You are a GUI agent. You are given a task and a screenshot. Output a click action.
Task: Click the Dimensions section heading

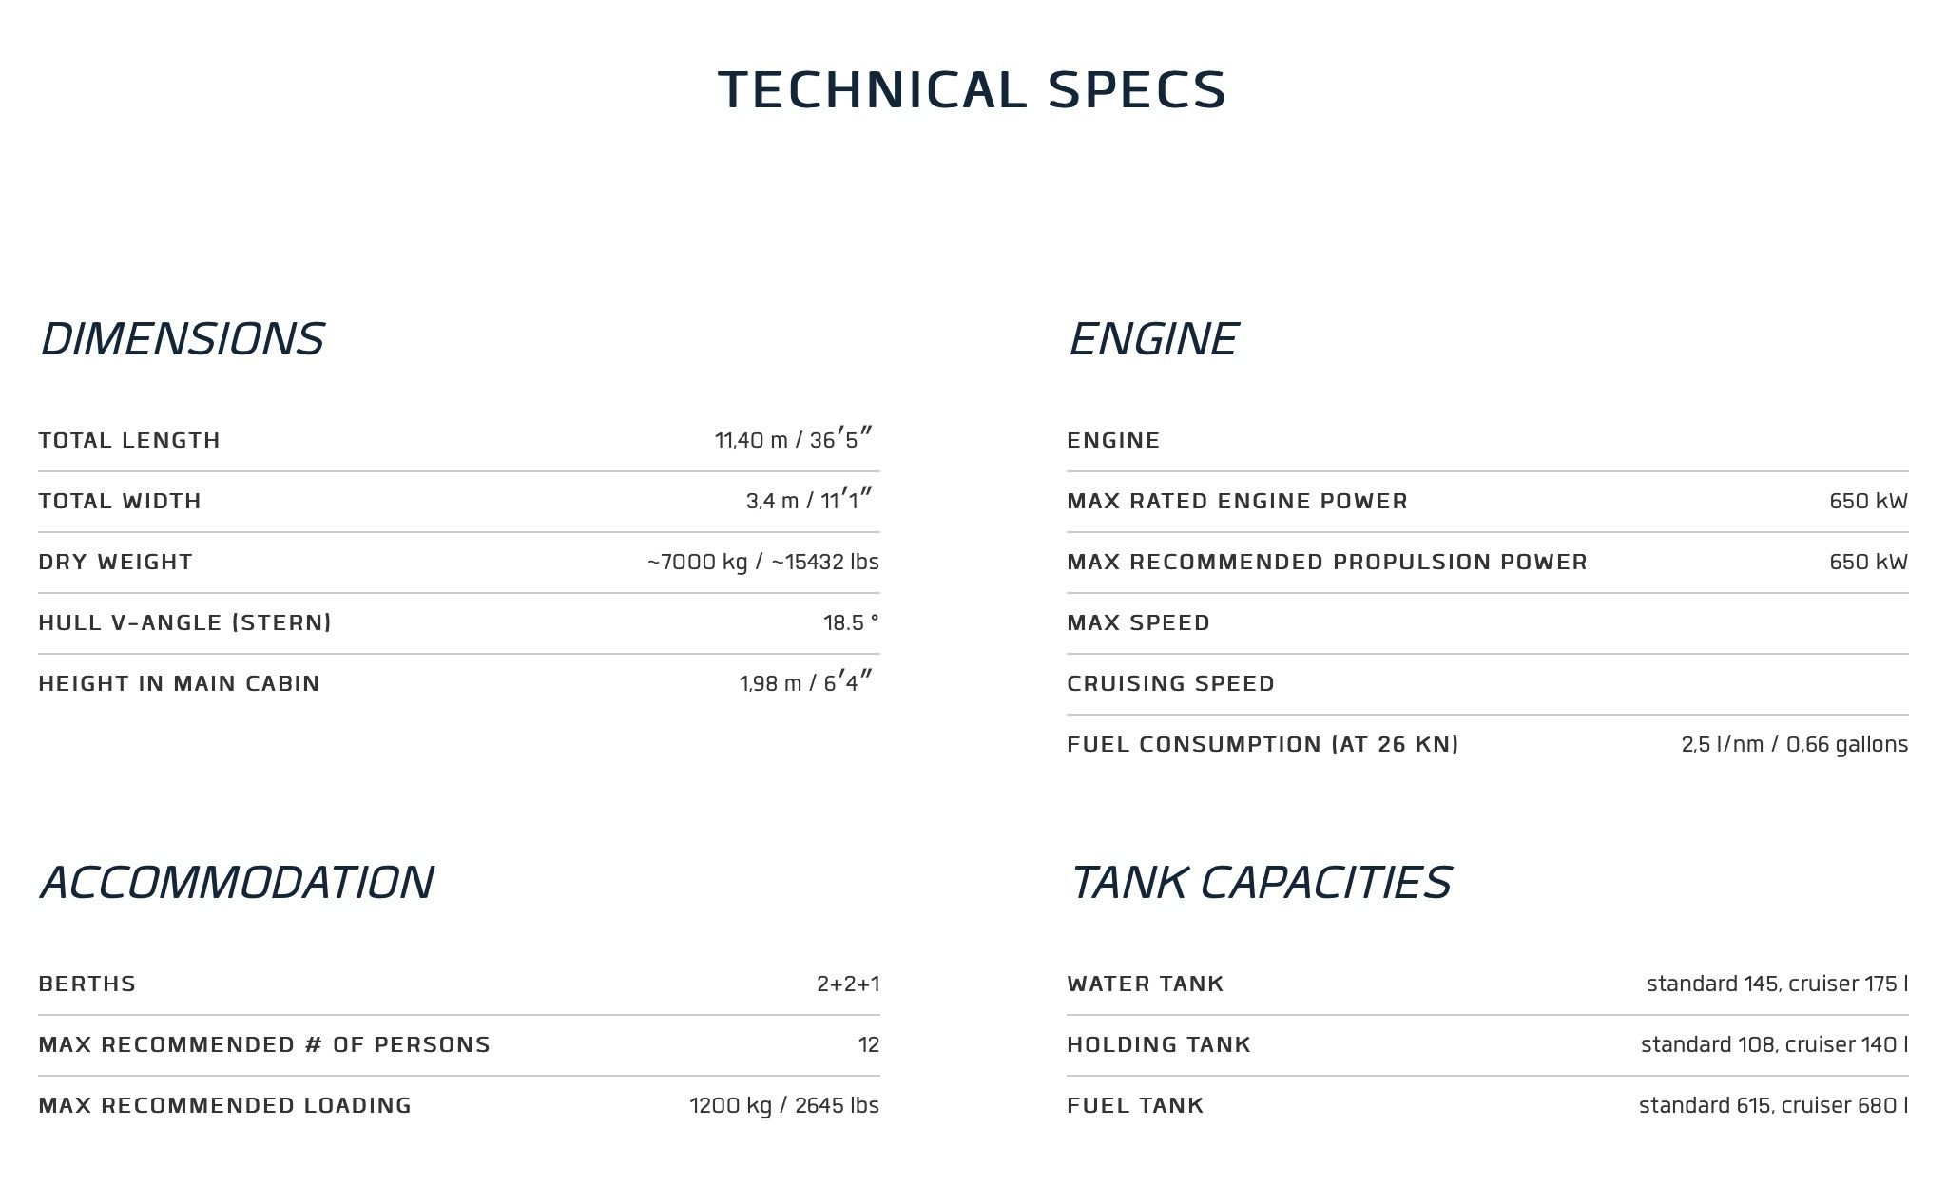click(182, 339)
